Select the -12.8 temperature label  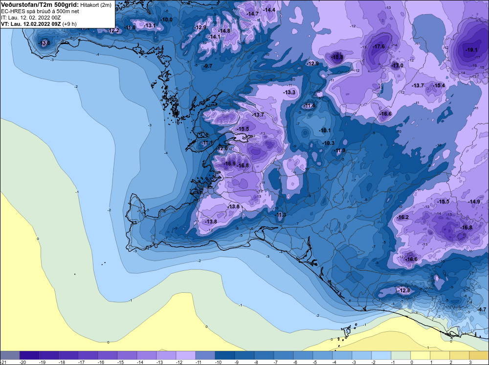405,291
